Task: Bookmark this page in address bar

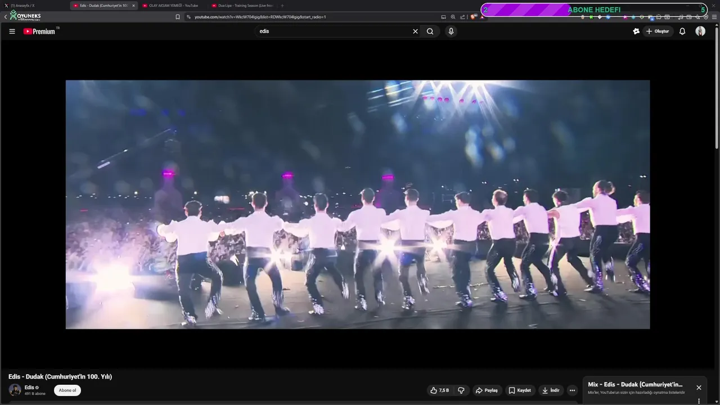Action: point(178,17)
